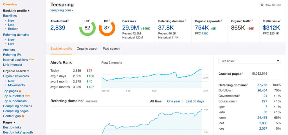
Task: Click the PPC 1.0K value
Action: point(205,33)
